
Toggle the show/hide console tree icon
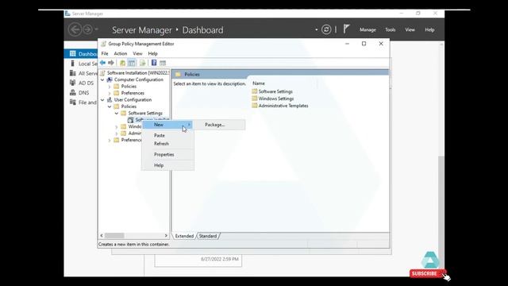point(132,63)
